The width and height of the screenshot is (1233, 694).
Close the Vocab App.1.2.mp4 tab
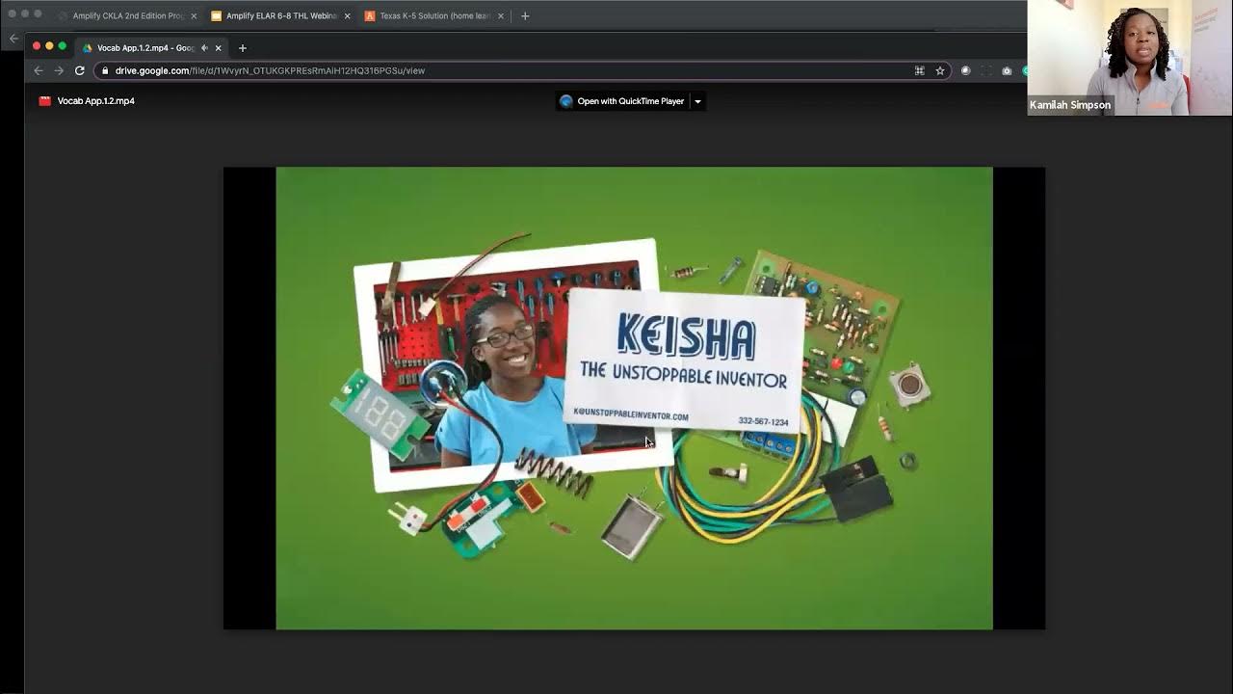219,47
